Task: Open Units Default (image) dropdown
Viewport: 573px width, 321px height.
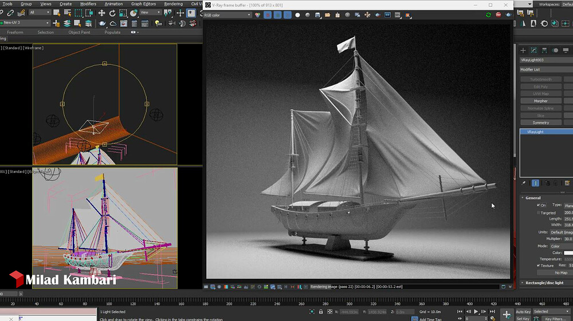Action: [x=562, y=232]
